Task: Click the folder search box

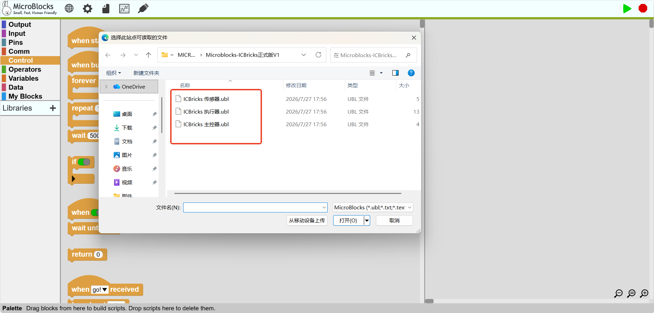Action: (x=373, y=55)
